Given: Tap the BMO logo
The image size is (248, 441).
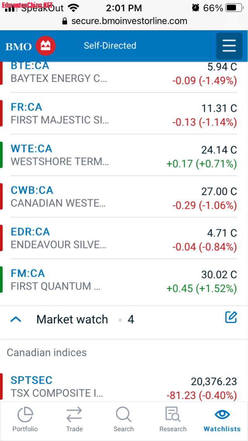Looking at the screenshot, I should click(31, 46).
